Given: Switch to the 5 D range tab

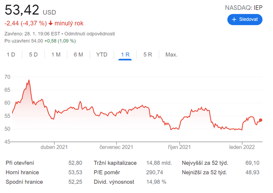Looking at the screenshot, I should (33, 55).
